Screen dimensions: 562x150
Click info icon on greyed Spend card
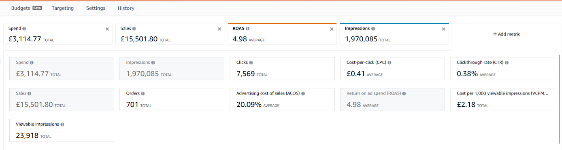pyautogui.click(x=32, y=63)
